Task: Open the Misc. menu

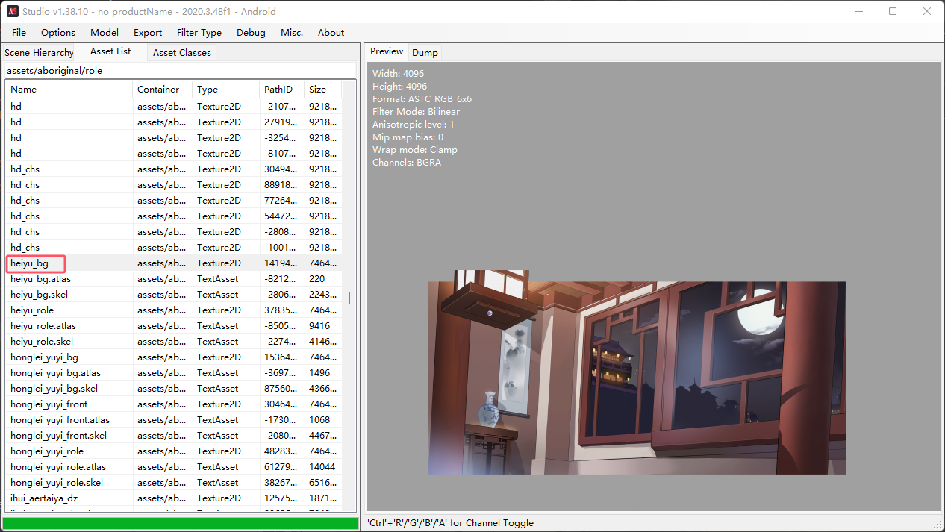Action: point(292,32)
